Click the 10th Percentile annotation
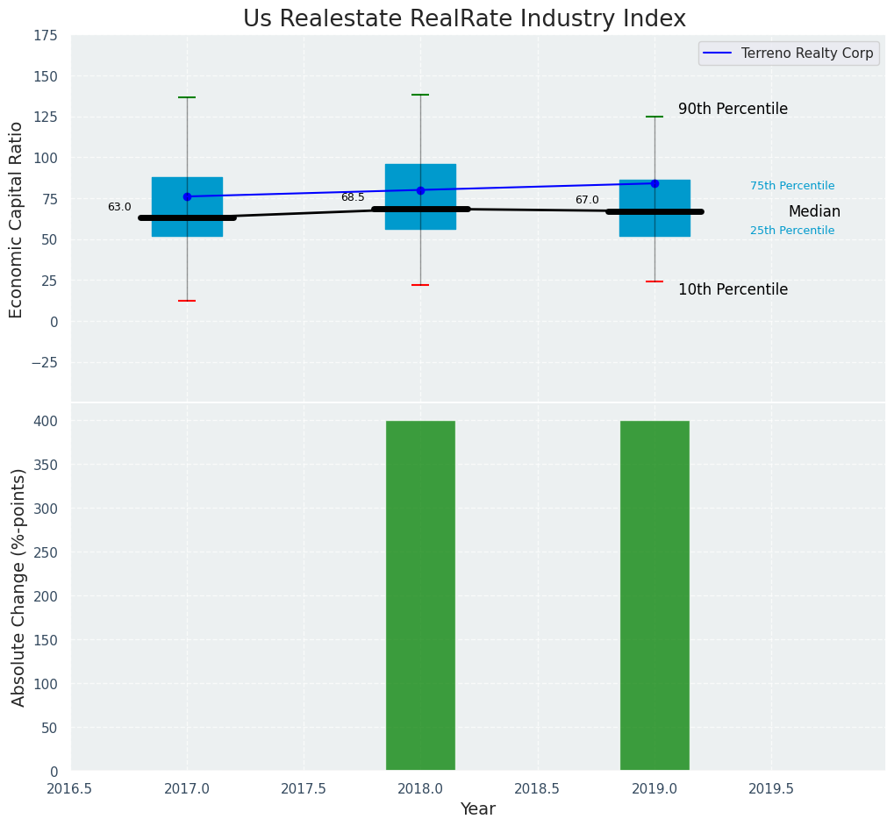This screenshot has width=894, height=826. pos(733,290)
